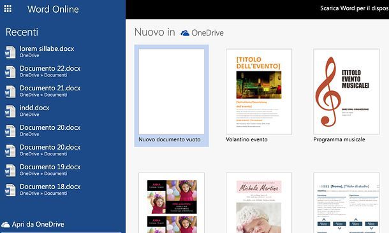Viewport: 389px width, 233px height.
Task: Click the Word icon beside Documento 22.docx
Action: point(10,72)
